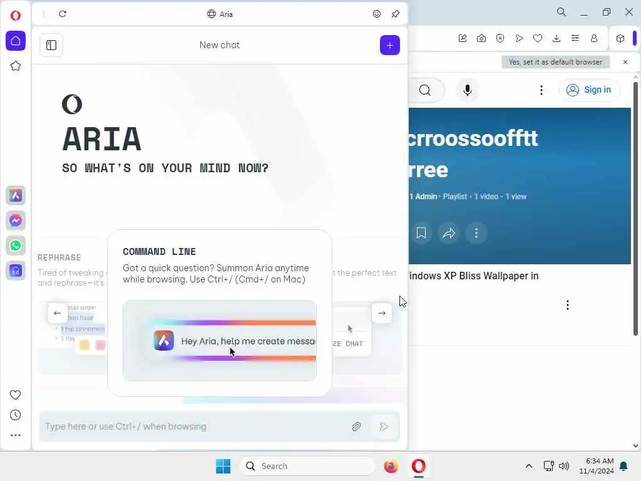Add page to bookmarks heart in toolbar
This screenshot has width=641, height=481.
click(x=538, y=38)
